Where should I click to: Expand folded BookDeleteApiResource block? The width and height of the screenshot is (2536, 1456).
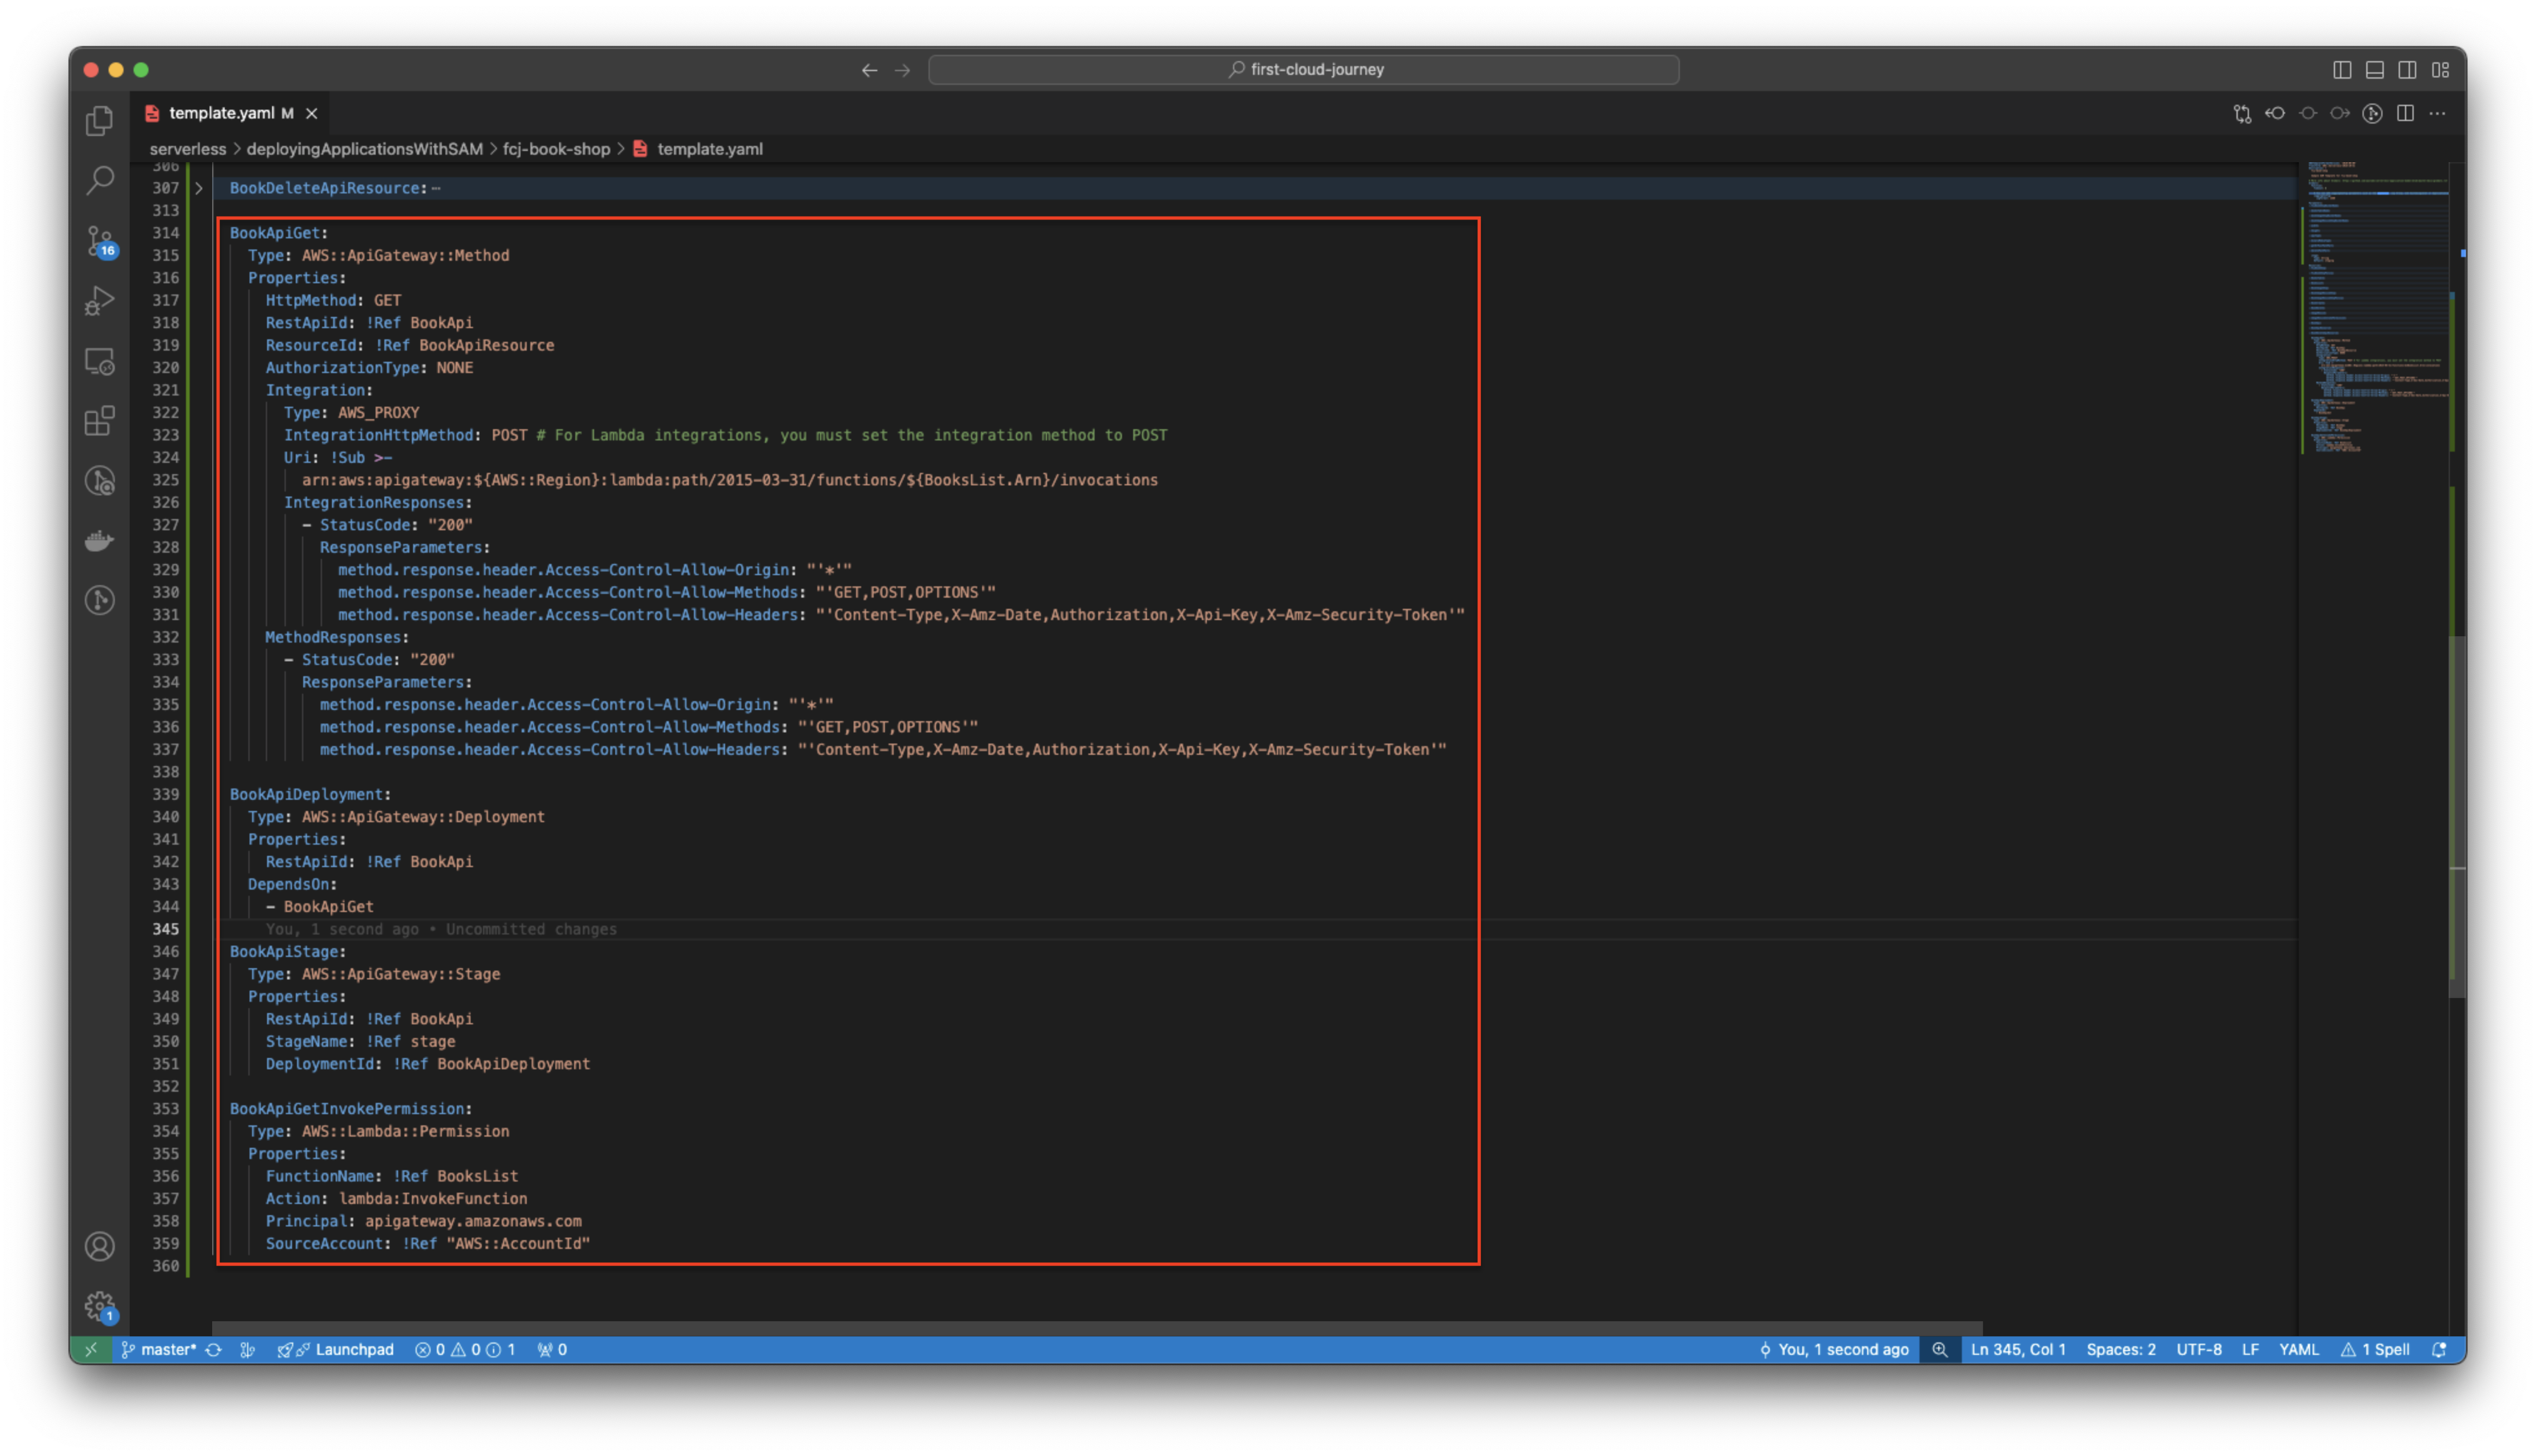click(x=198, y=188)
